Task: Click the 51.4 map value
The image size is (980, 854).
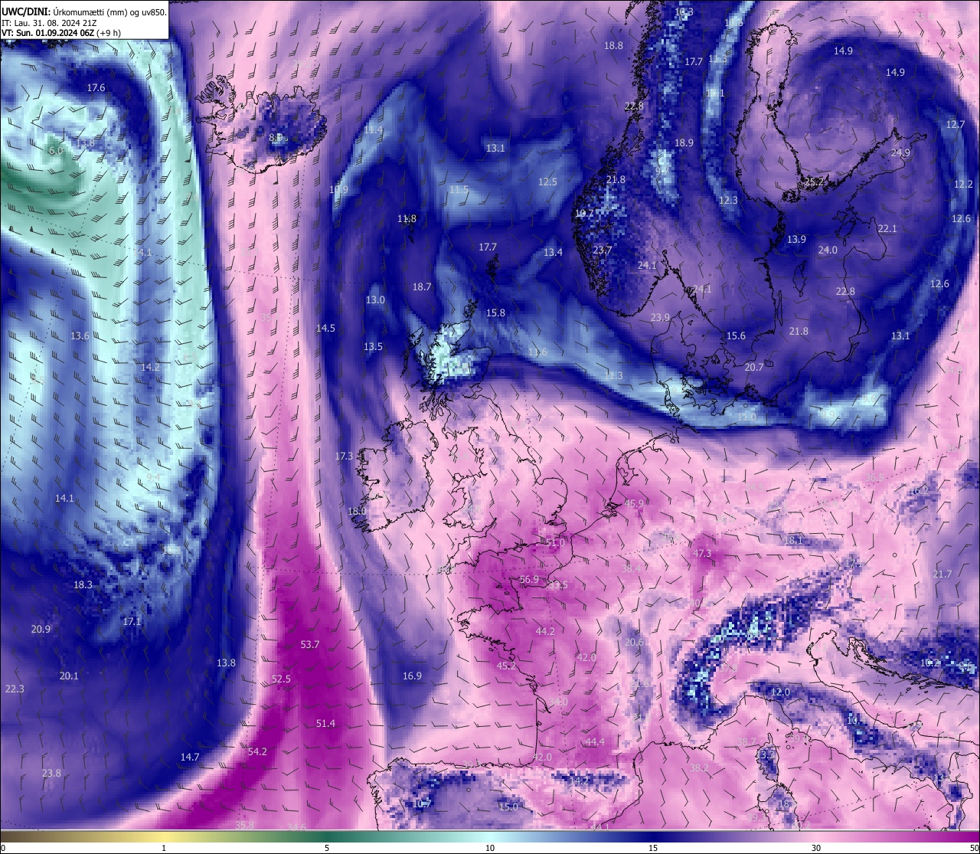Action: click(325, 724)
